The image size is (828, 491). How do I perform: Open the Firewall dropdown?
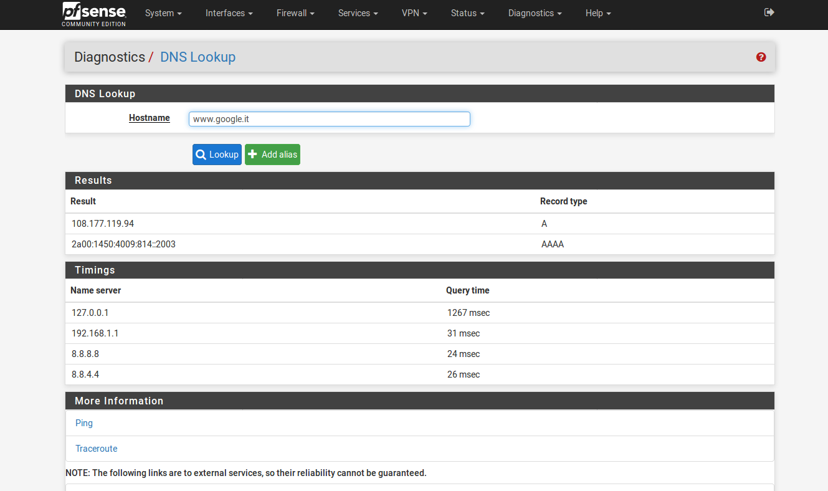(x=295, y=13)
